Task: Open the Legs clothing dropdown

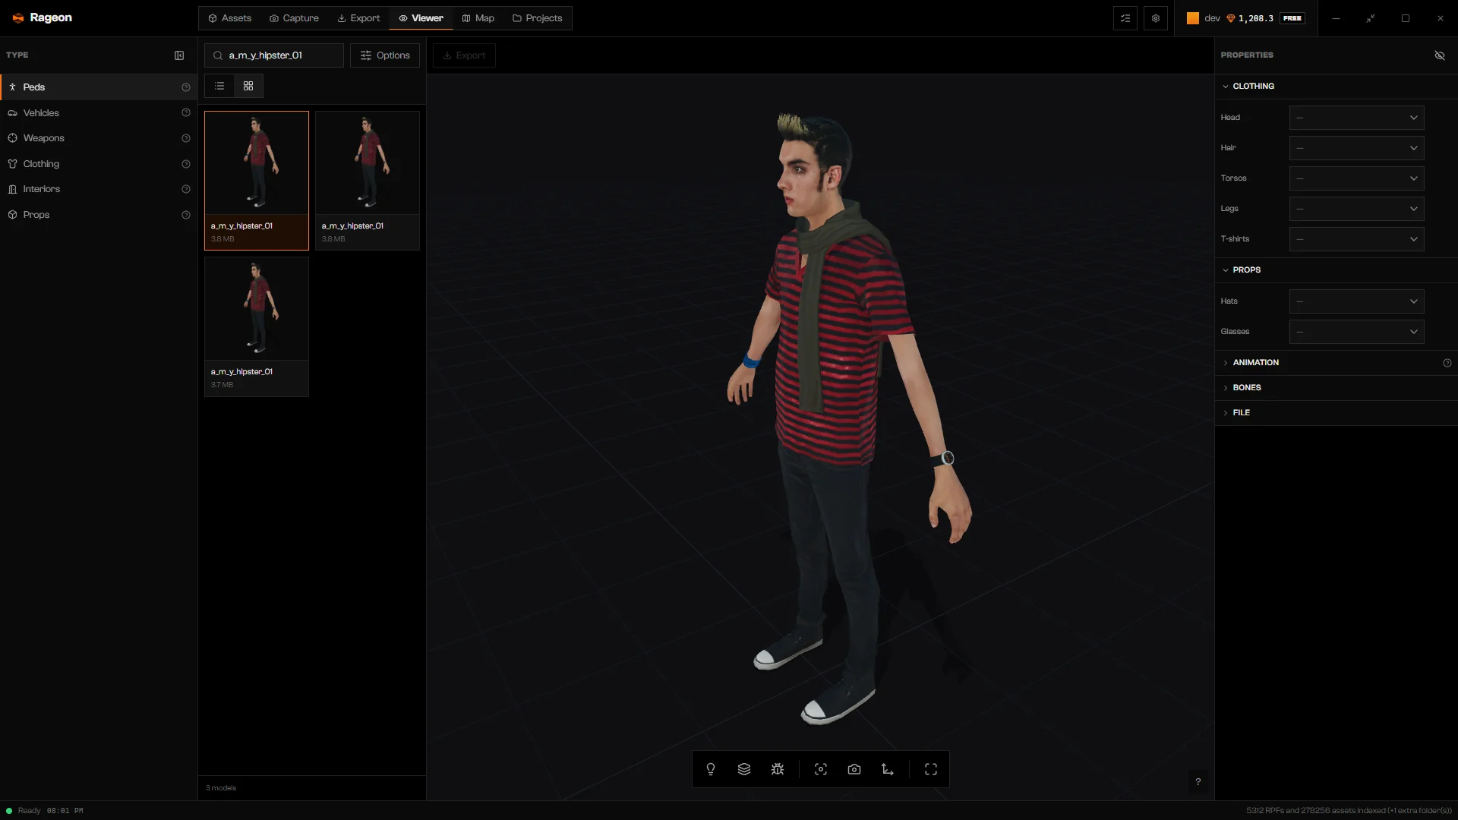Action: (1356, 209)
